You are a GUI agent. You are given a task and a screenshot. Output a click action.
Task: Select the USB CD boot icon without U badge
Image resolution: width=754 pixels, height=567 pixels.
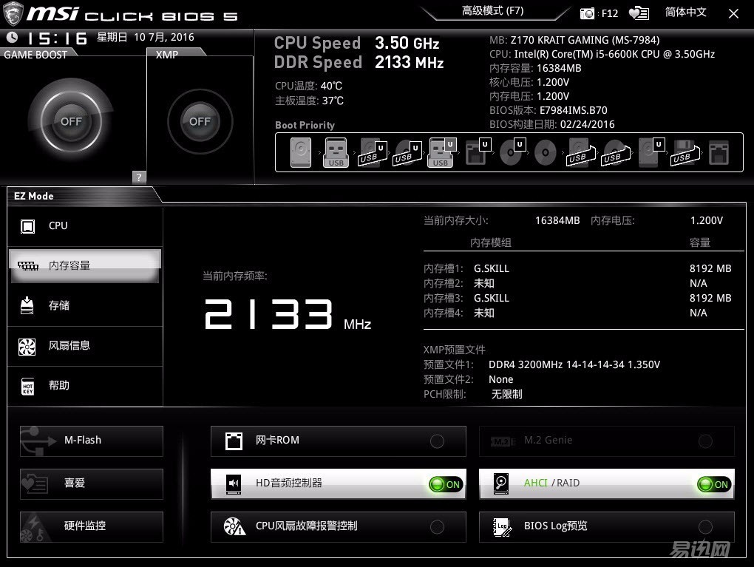pos(615,152)
